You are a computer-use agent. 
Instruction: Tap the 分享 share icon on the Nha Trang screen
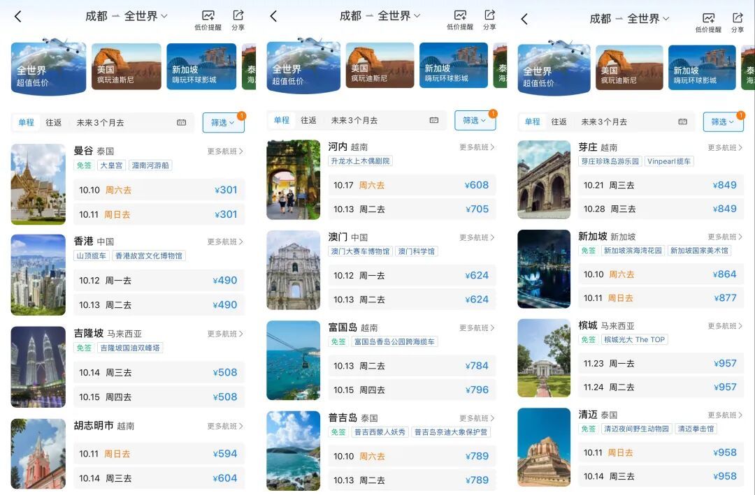738,22
